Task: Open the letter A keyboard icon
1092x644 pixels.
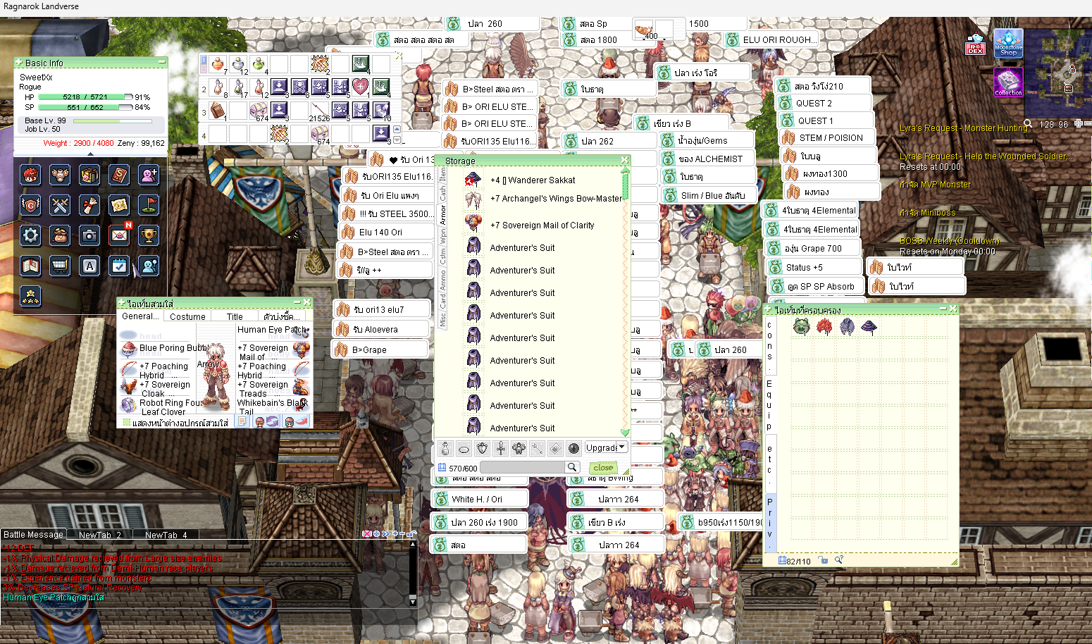Action: (x=89, y=266)
